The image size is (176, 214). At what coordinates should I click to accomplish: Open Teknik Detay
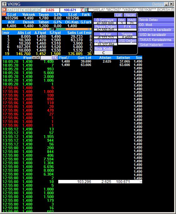(156, 20)
